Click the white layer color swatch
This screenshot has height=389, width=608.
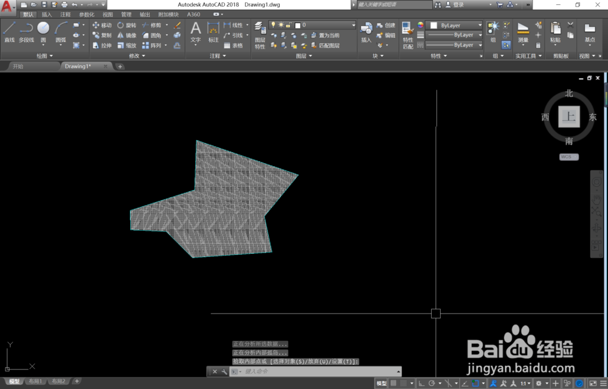(298, 25)
